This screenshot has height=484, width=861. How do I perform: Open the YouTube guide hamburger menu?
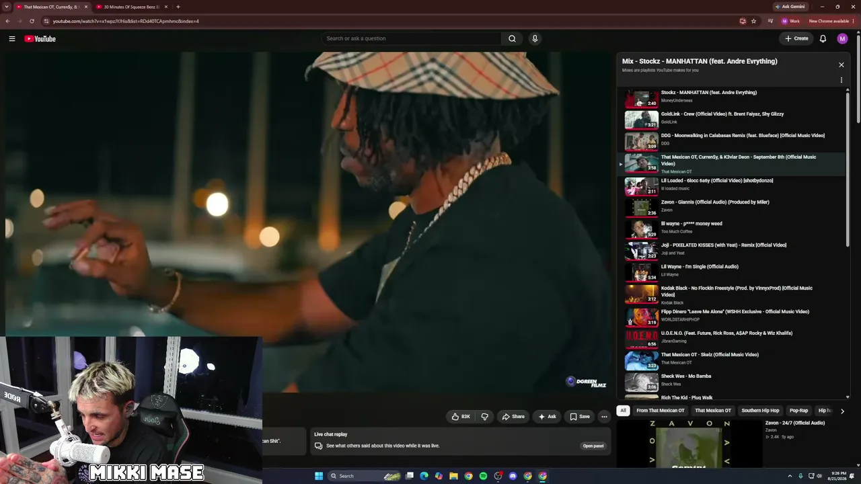click(x=12, y=39)
